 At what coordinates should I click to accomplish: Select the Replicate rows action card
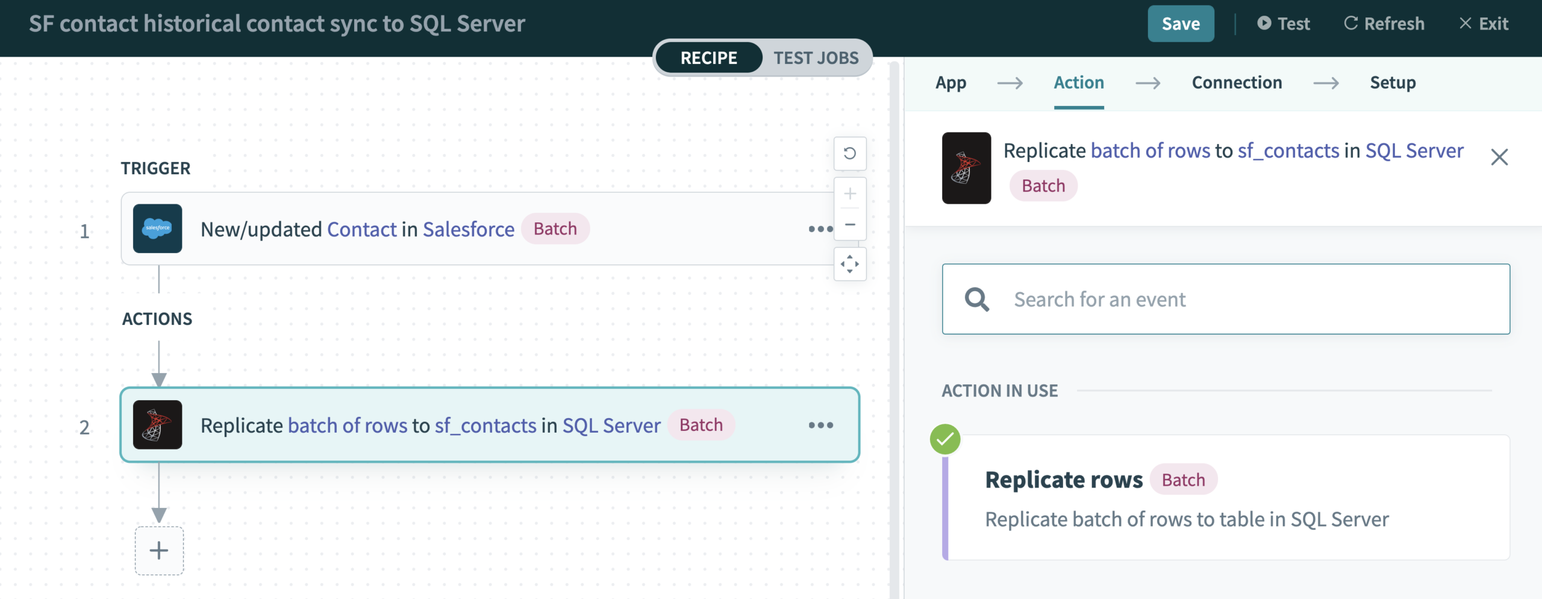coord(1226,498)
